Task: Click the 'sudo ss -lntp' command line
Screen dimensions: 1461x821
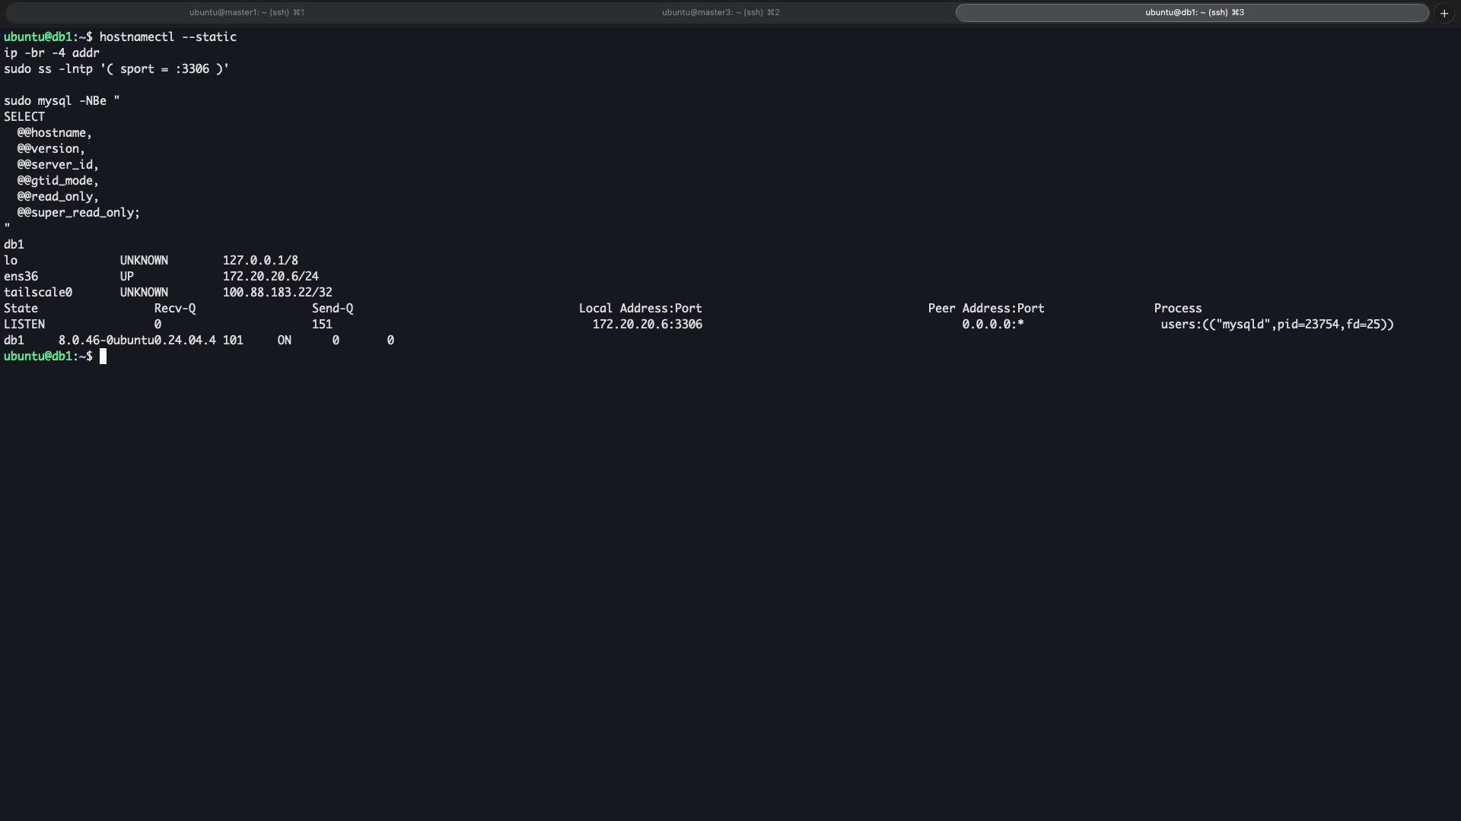Action: [116, 69]
